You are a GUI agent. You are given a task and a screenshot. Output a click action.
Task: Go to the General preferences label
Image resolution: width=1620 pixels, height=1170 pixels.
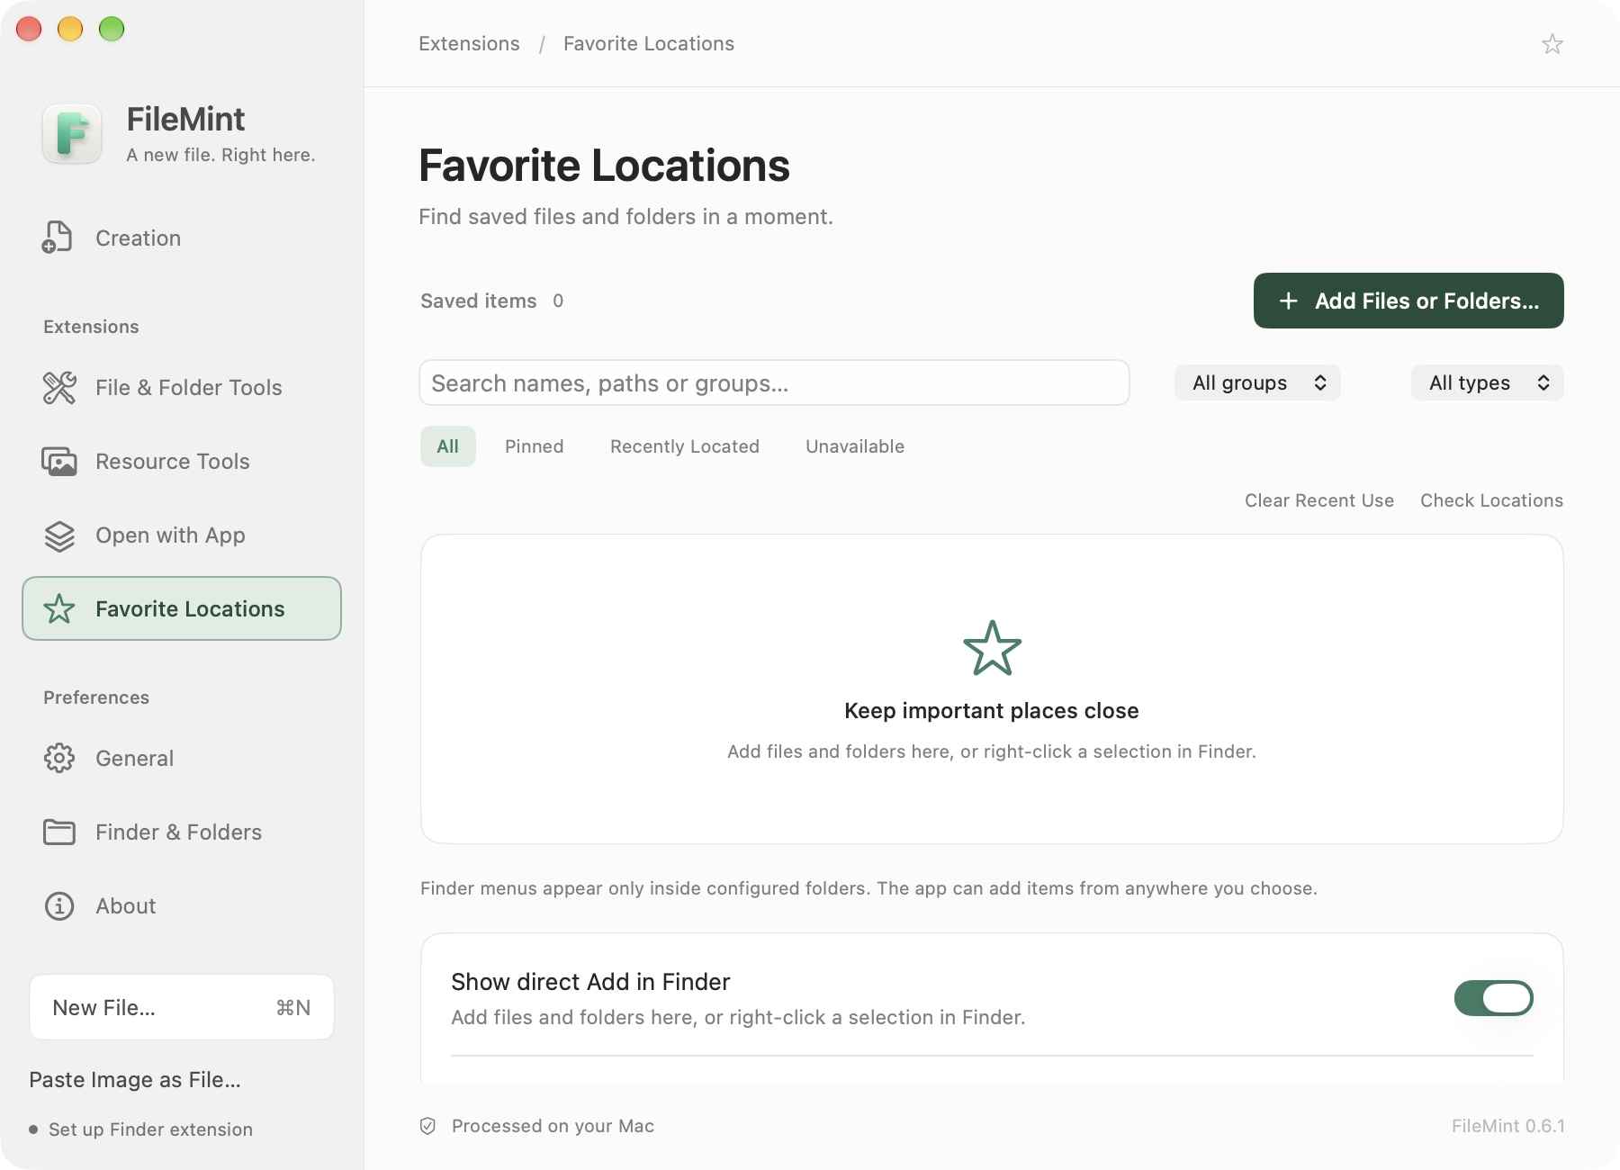135,759
